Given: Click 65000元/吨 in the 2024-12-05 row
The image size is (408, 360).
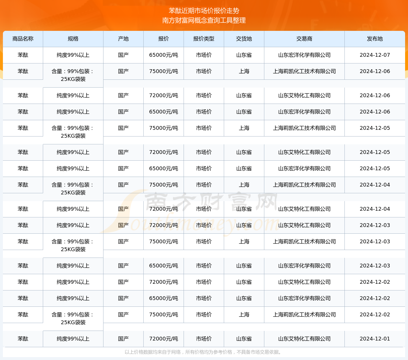Looking at the screenshot, I should [x=163, y=169].
